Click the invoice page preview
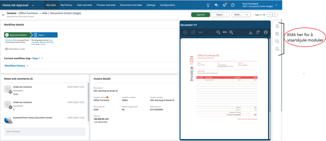 (224, 89)
